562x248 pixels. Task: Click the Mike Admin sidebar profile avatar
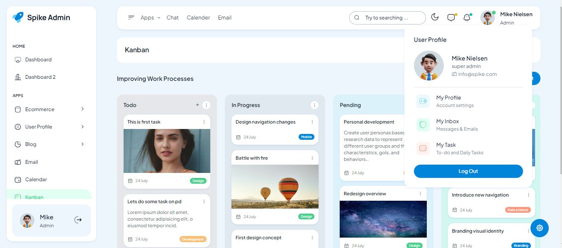point(27,221)
